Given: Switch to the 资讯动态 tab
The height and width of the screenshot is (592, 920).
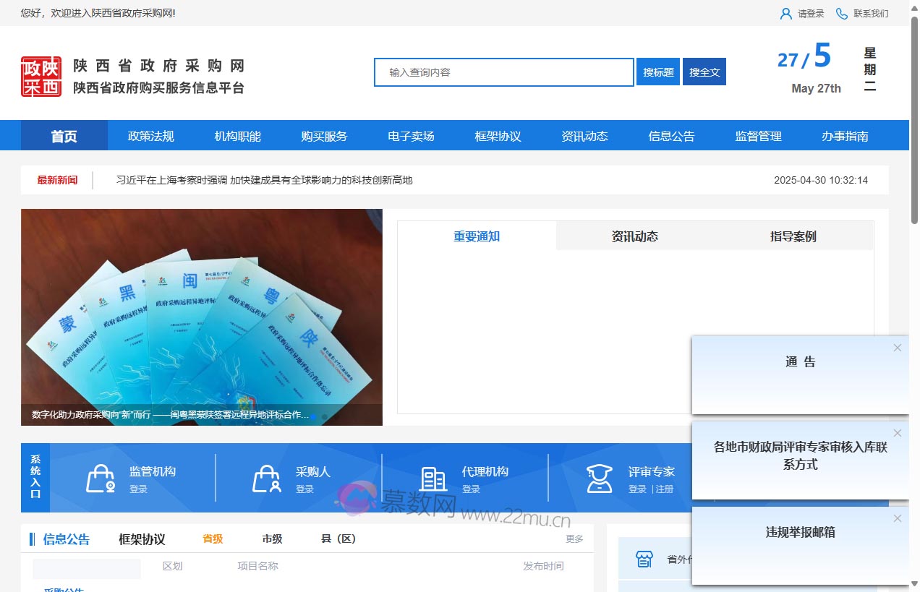Looking at the screenshot, I should click(x=634, y=236).
